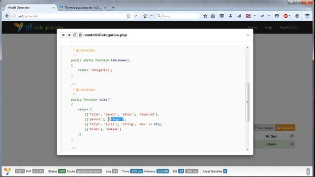Open the downloads arrow icon
Viewport: 315px width, 177px height.
coord(230,16)
